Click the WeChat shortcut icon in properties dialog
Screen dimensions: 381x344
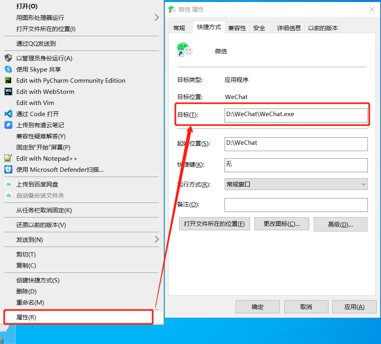pos(185,50)
